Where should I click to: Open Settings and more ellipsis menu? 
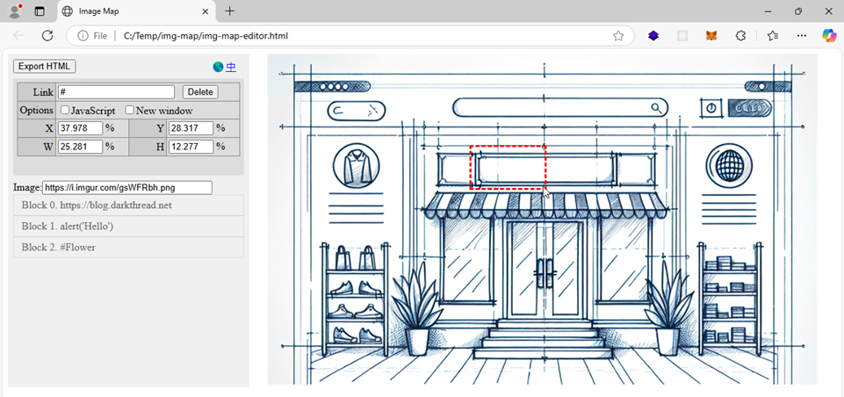point(801,36)
